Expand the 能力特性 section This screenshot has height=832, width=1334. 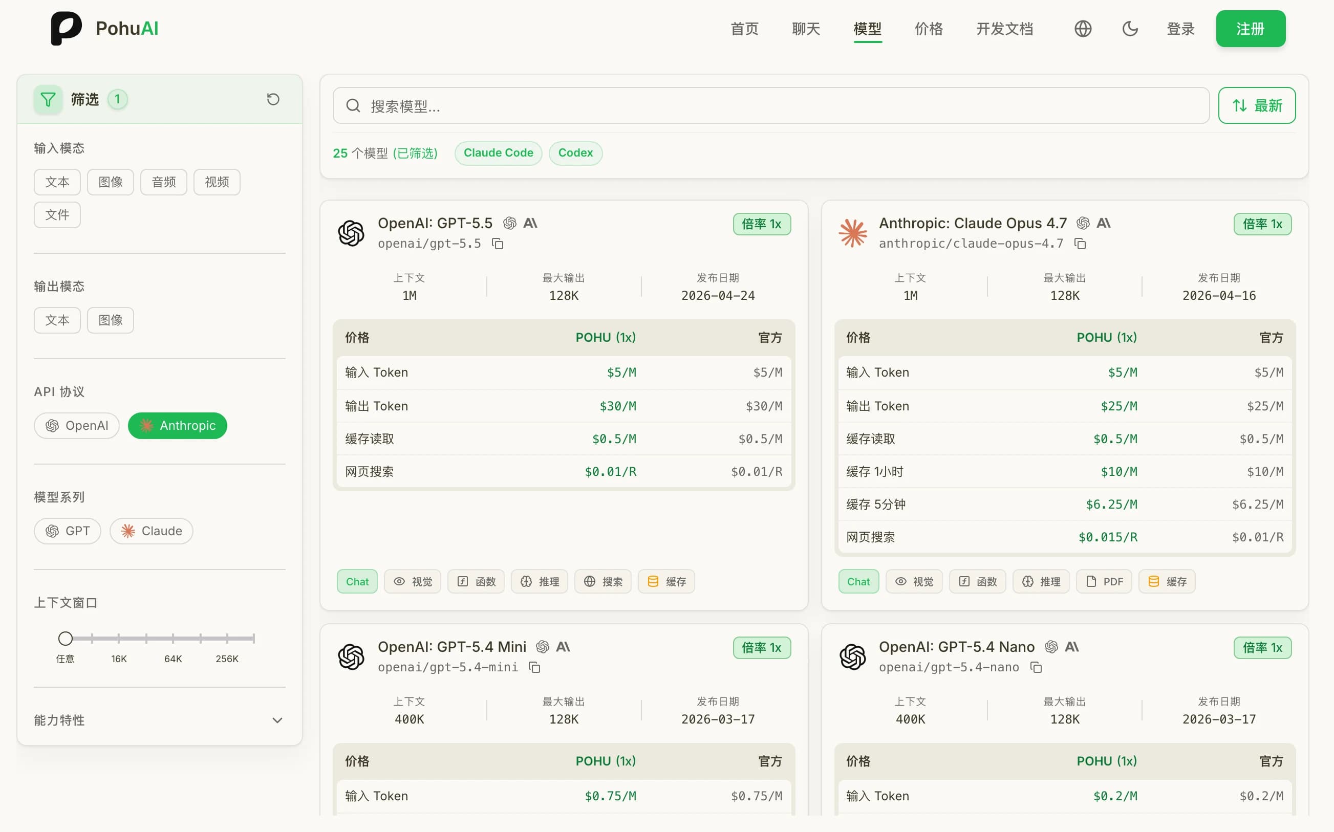(x=159, y=720)
